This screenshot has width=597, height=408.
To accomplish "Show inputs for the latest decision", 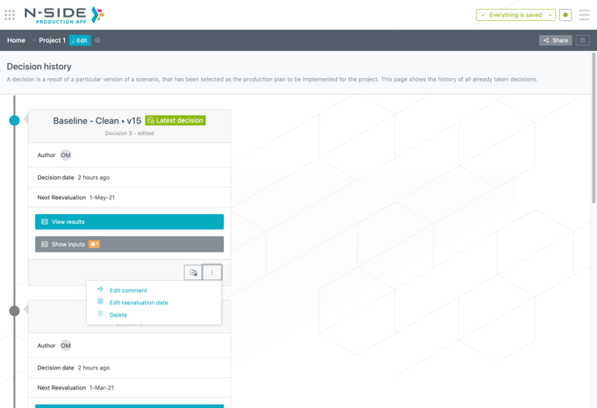I will pyautogui.click(x=129, y=244).
